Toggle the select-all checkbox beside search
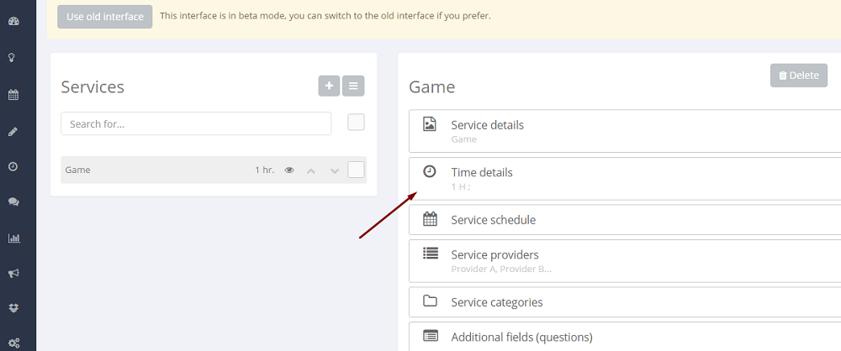This screenshot has height=351, width=841. coord(356,123)
